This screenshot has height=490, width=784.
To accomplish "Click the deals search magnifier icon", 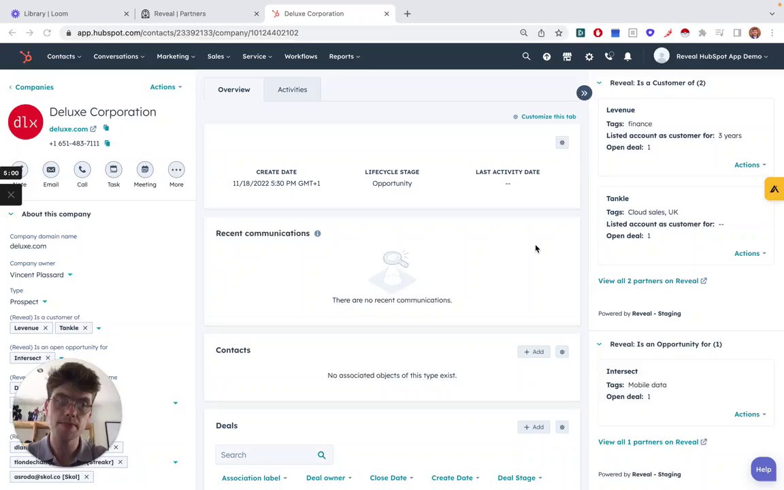I will [321, 455].
